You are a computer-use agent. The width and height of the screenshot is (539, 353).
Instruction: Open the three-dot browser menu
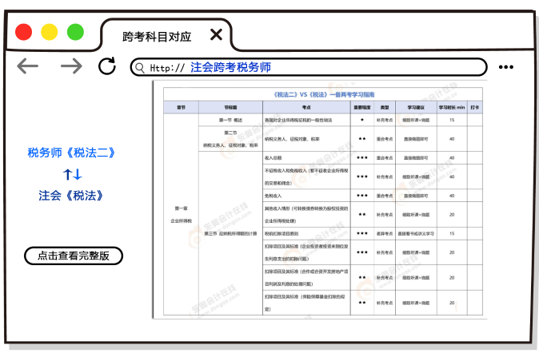(x=508, y=67)
